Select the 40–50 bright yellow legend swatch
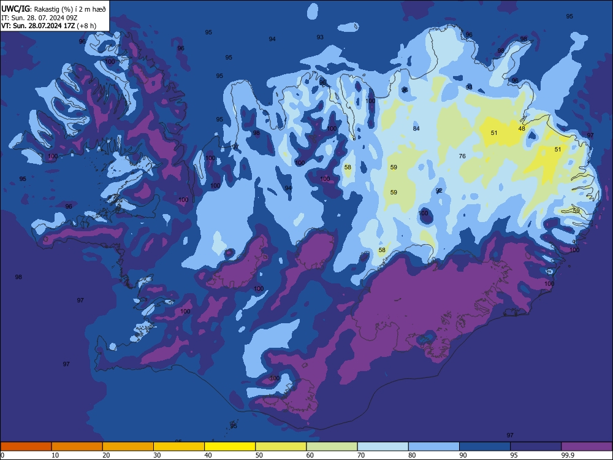 point(230,447)
